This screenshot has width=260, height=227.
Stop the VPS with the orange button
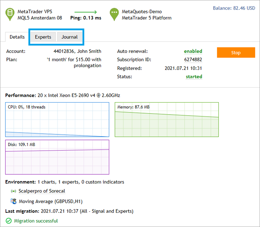(x=236, y=53)
